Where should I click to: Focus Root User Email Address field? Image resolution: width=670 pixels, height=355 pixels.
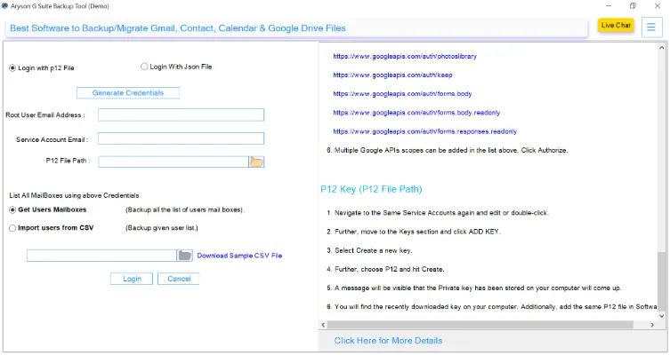[x=182, y=114]
